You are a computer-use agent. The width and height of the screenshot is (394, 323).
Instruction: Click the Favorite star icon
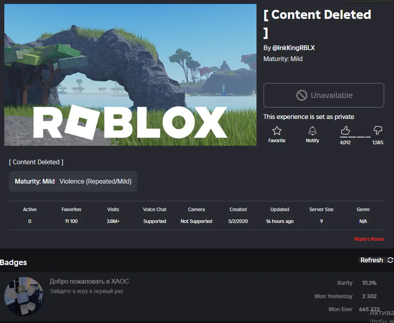pyautogui.click(x=277, y=131)
